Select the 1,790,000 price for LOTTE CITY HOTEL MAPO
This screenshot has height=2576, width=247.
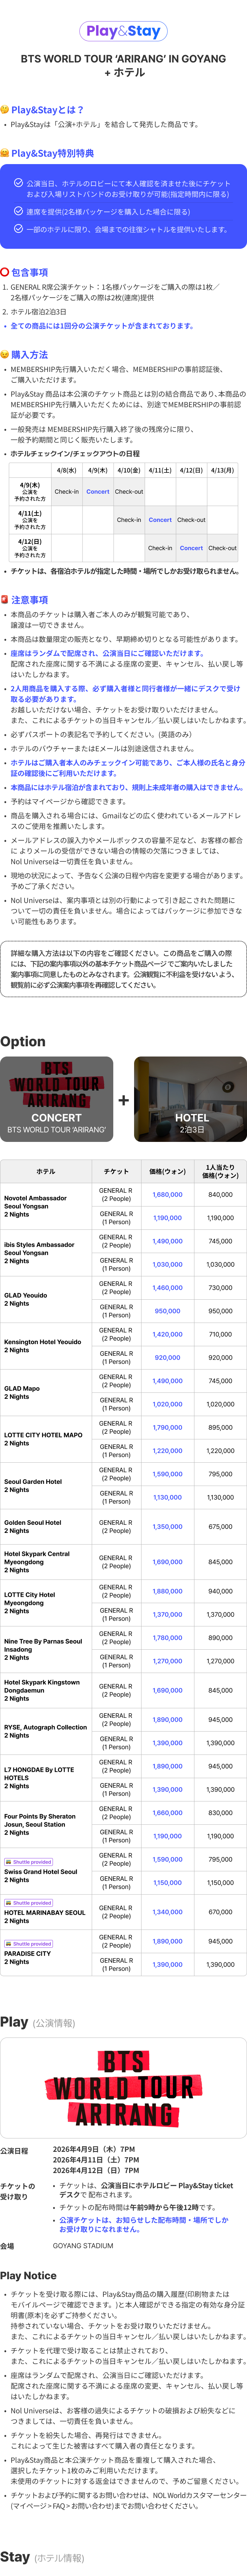tap(167, 1427)
